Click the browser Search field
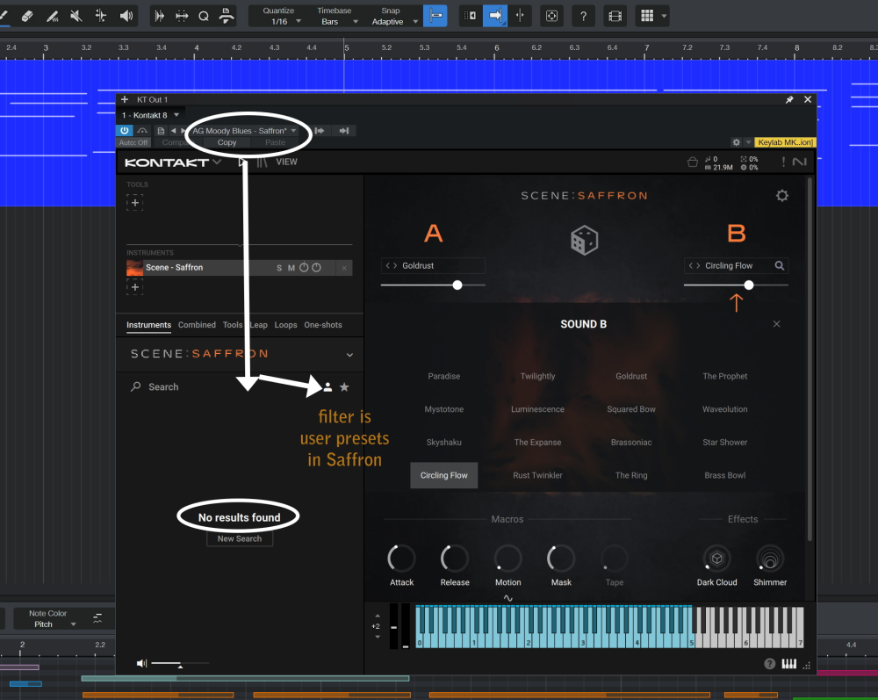Screen dimensions: 878x700 224,387
